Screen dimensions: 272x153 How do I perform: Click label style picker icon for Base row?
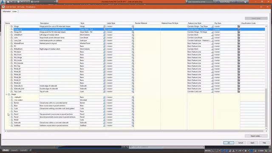133,106
